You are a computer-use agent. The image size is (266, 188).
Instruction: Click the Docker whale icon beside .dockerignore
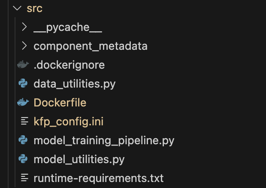coord(23,65)
